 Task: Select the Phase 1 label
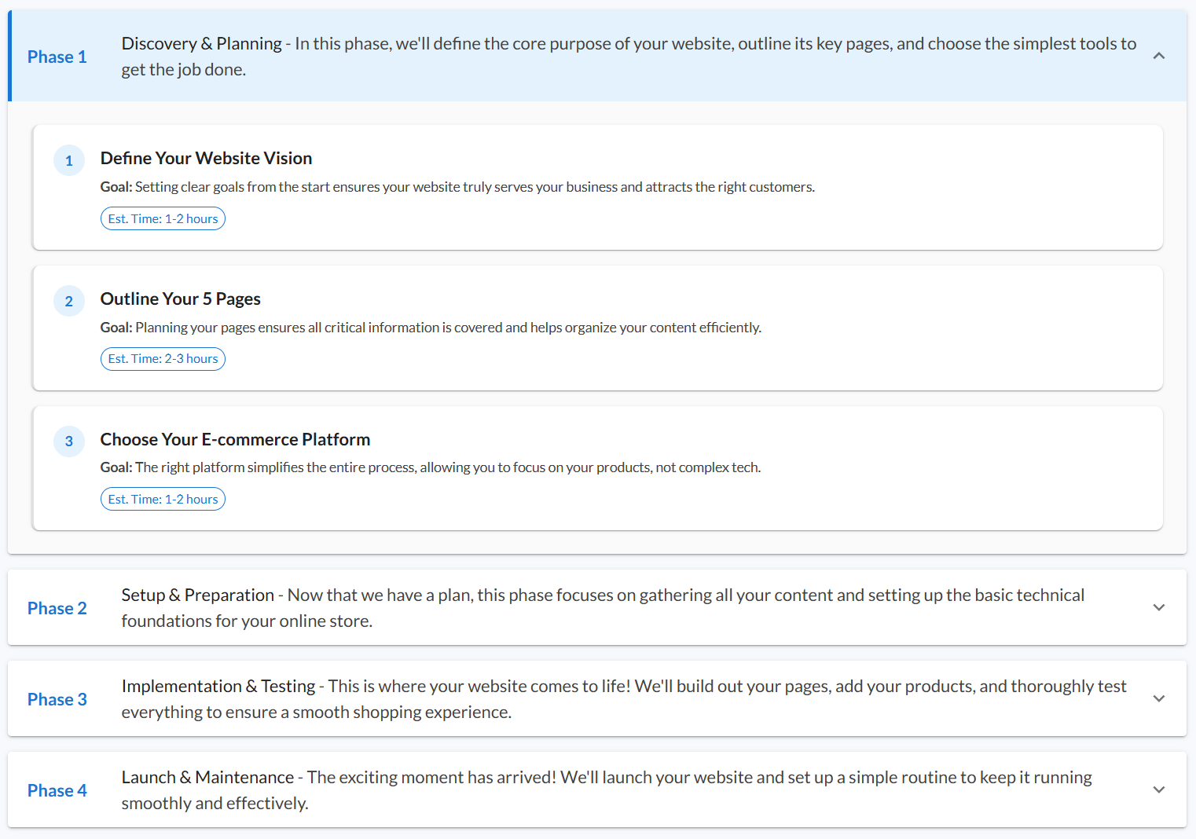coord(57,56)
